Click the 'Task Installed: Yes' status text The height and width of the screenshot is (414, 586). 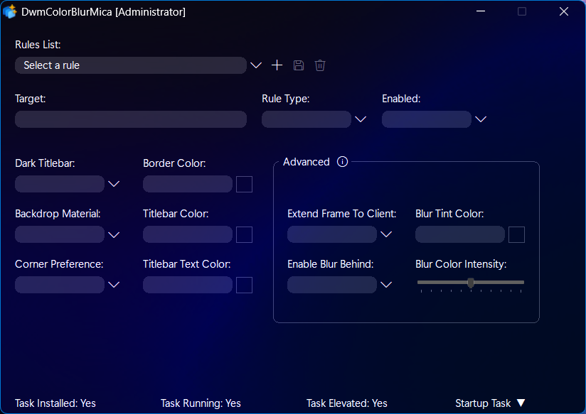coord(55,403)
